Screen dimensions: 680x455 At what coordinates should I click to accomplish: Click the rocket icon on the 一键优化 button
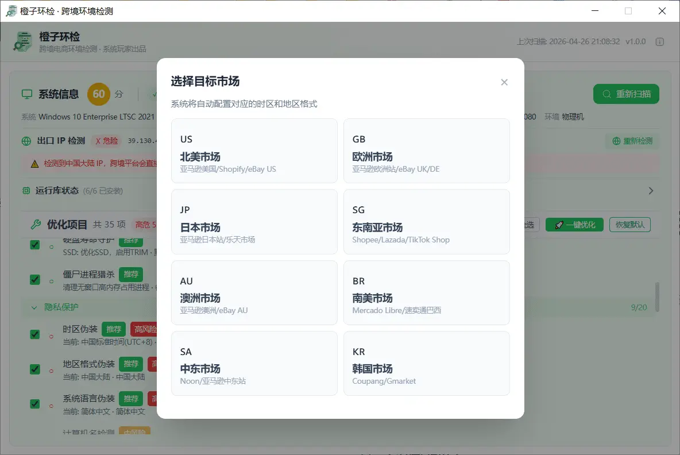tap(558, 224)
